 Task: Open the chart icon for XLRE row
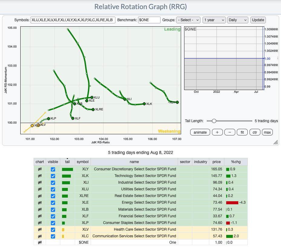point(40,196)
